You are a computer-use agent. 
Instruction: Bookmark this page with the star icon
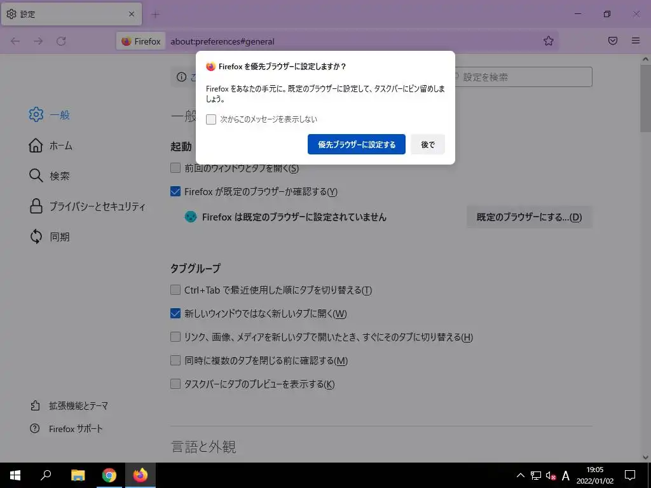click(x=549, y=41)
